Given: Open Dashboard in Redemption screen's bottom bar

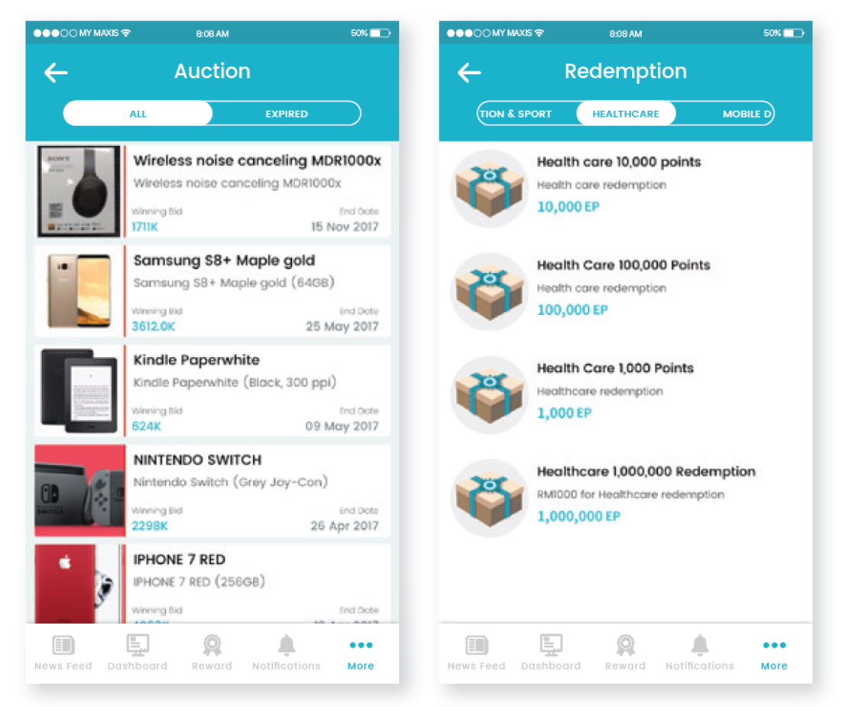Looking at the screenshot, I should [551, 653].
